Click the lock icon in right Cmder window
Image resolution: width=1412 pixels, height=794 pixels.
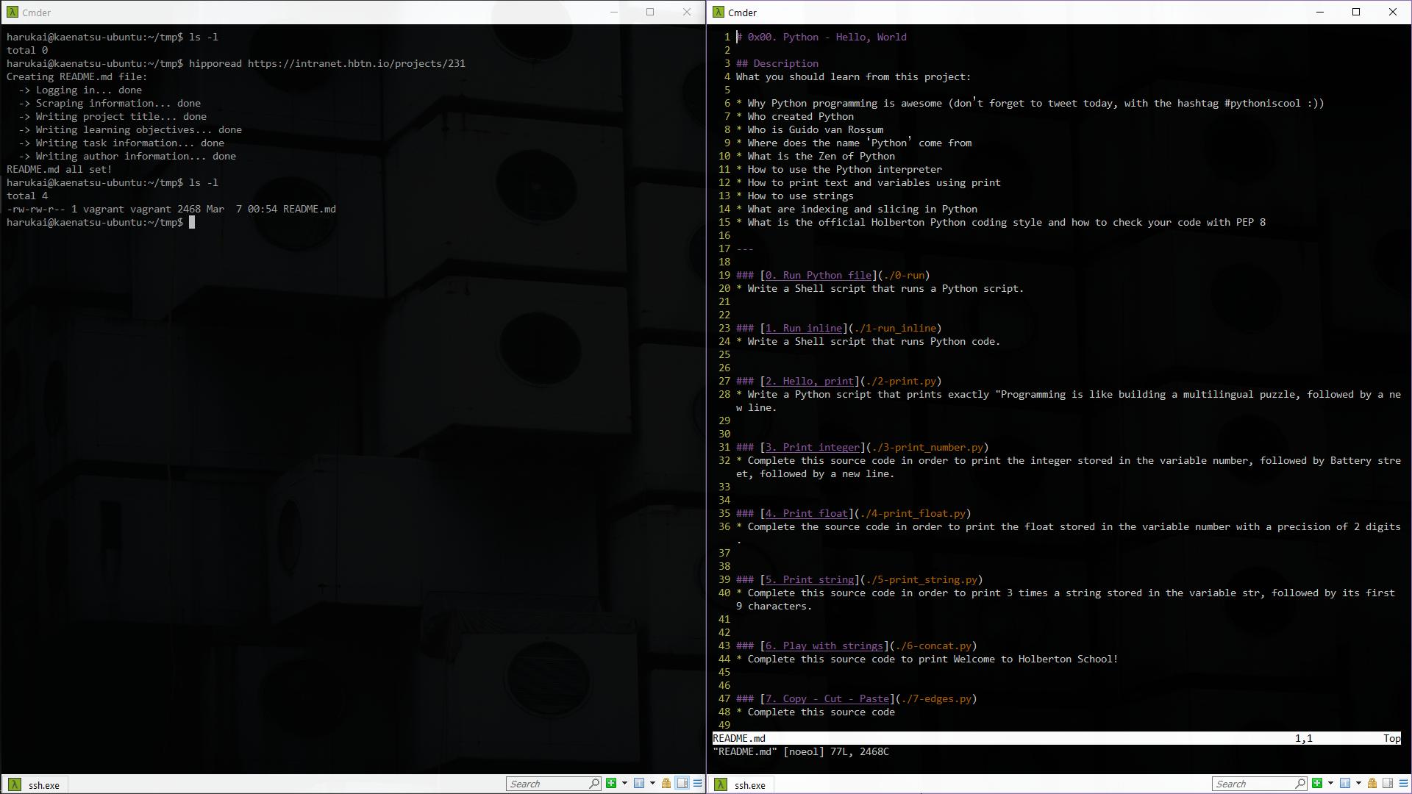pyautogui.click(x=1372, y=783)
